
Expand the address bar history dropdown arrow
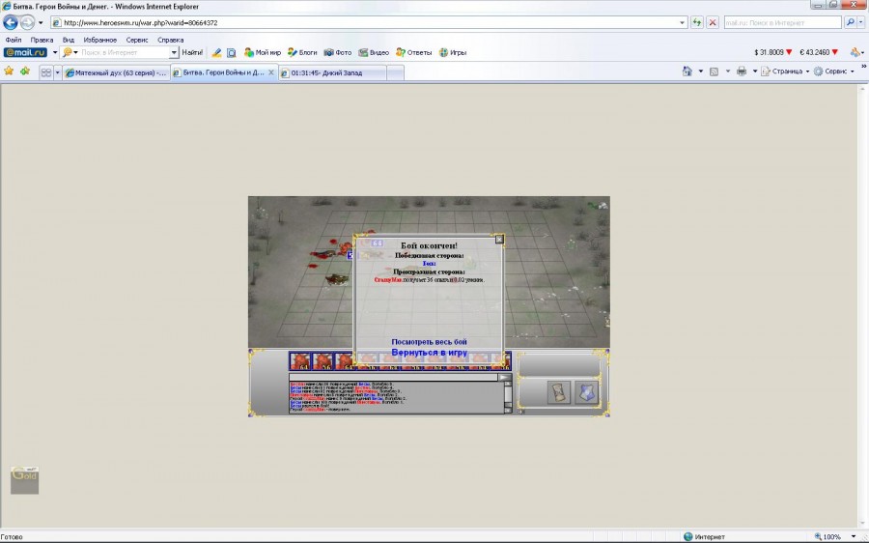pos(683,23)
